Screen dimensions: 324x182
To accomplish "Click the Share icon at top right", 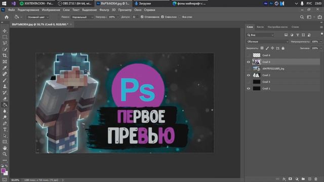I will tap(319, 17).
